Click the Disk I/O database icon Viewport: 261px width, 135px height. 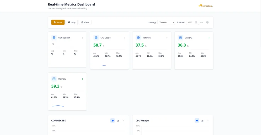click(x=180, y=38)
